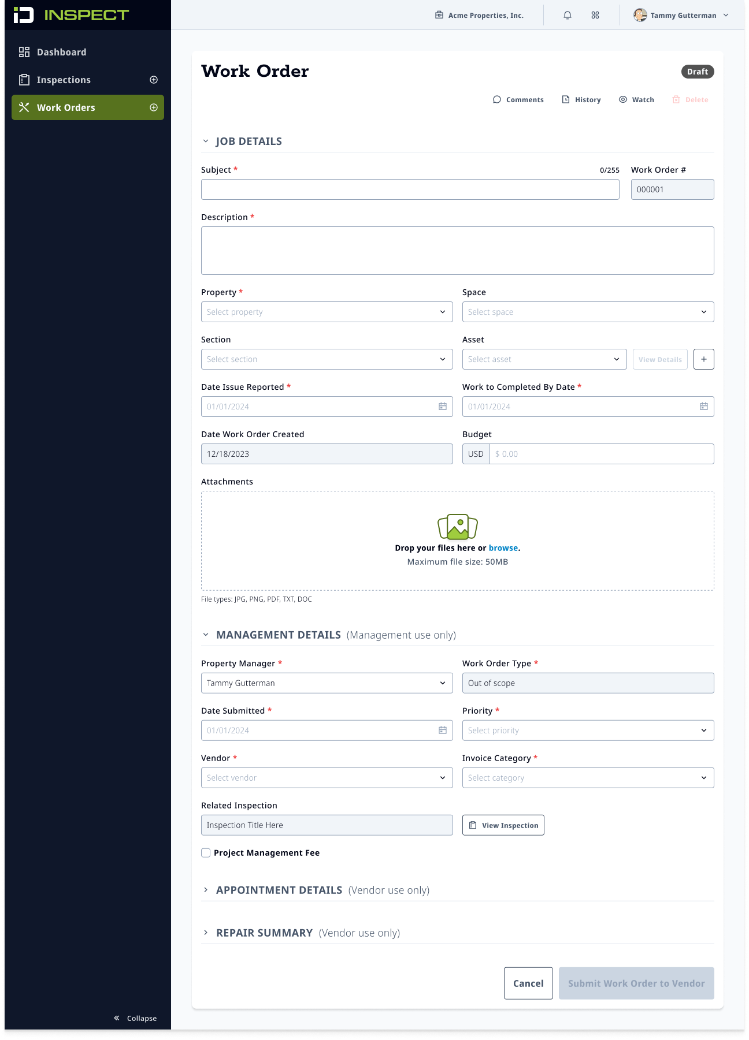Open notifications bell icon
Viewport: 749px width, 1040px height.
coord(568,16)
